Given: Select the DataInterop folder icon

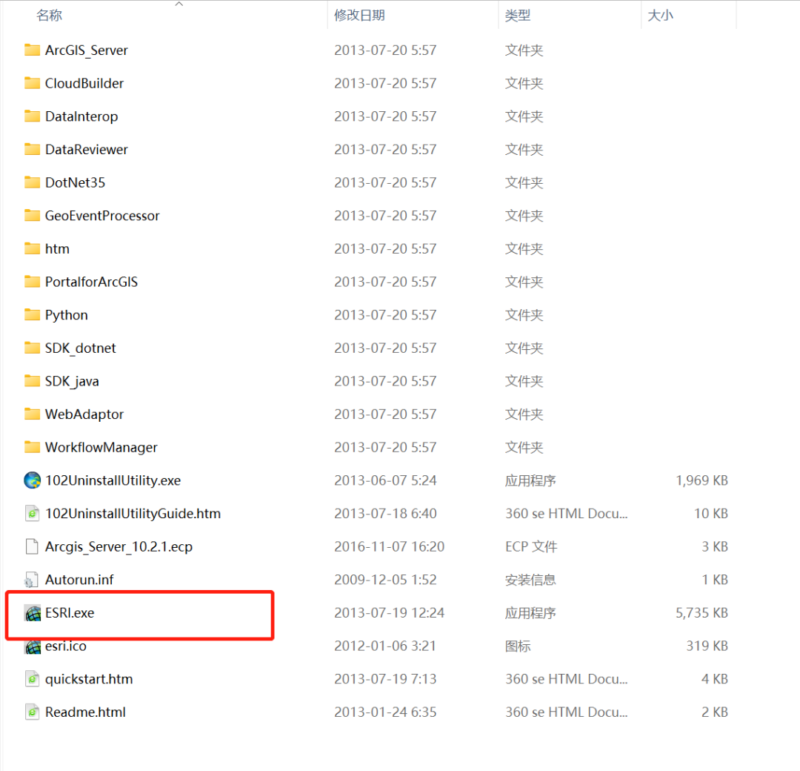Looking at the screenshot, I should tap(32, 116).
